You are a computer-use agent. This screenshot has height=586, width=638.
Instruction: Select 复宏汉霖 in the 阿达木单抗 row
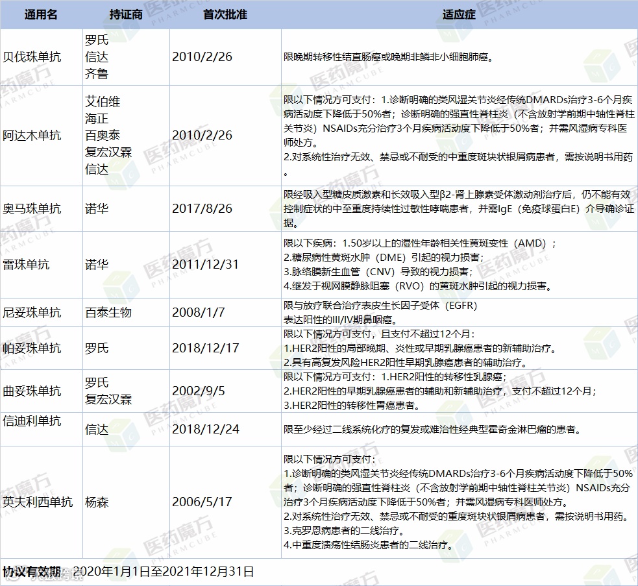(108, 152)
